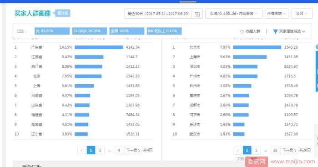Screen dimensions: 318x167
Task: Expand the buyer attribute filter chevron
Action: (303, 31)
